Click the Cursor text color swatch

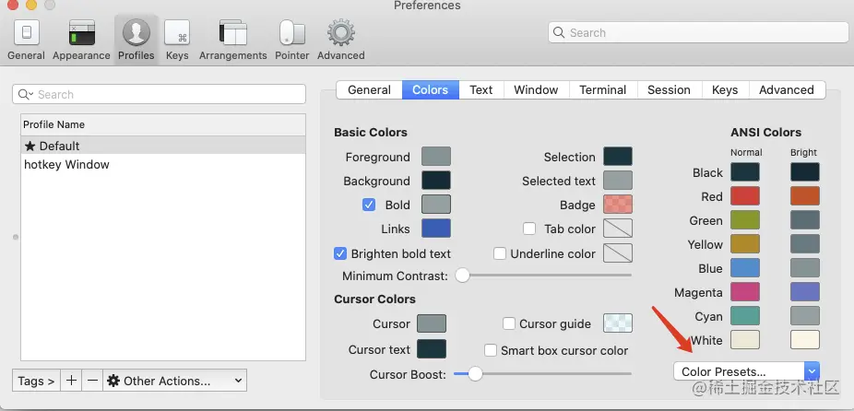(432, 349)
